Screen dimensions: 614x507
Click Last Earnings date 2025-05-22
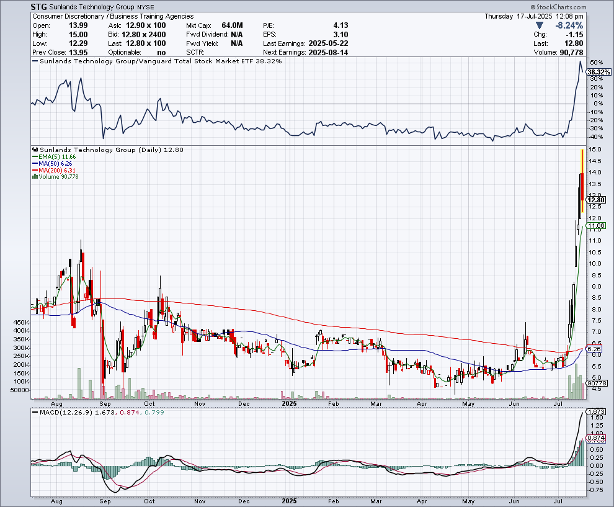(x=328, y=43)
